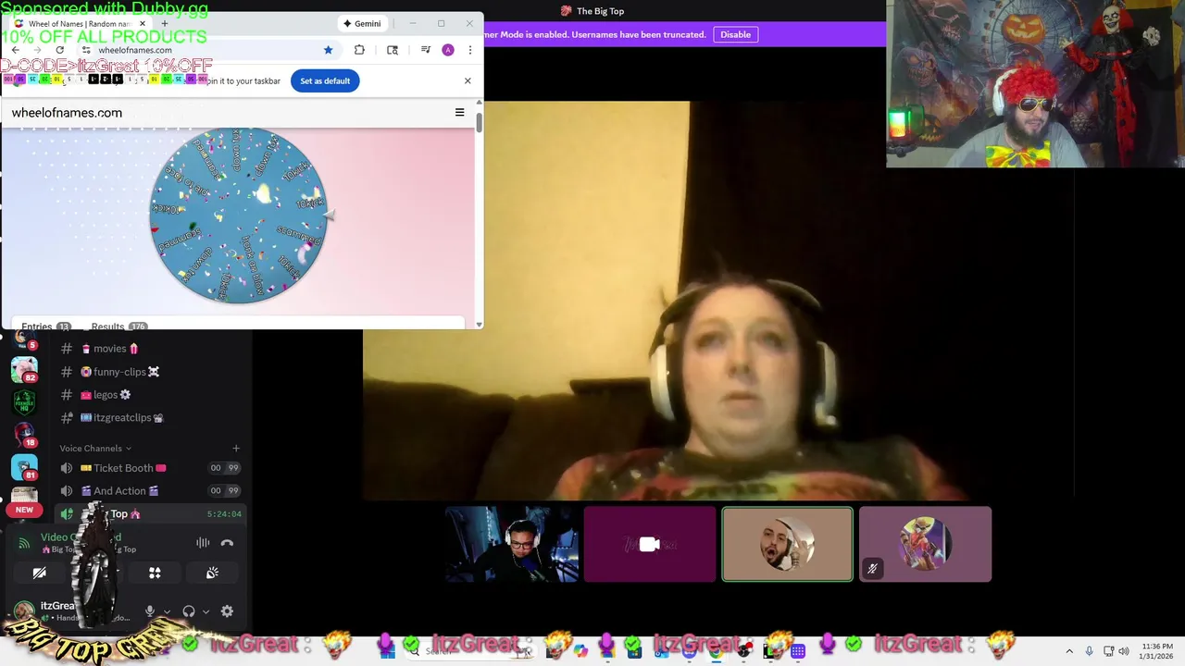Open the wheelofnames.com hamburger menu
Viewport: 1185px width, 666px height.
click(x=459, y=113)
